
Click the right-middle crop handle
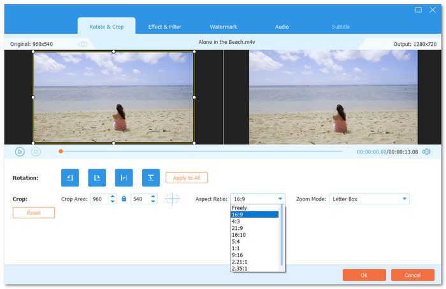[x=194, y=97]
